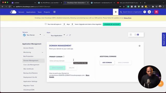This screenshot has height=93, width=166.
Task: Open the vertical dots menu in header
Action: pos(153,12)
